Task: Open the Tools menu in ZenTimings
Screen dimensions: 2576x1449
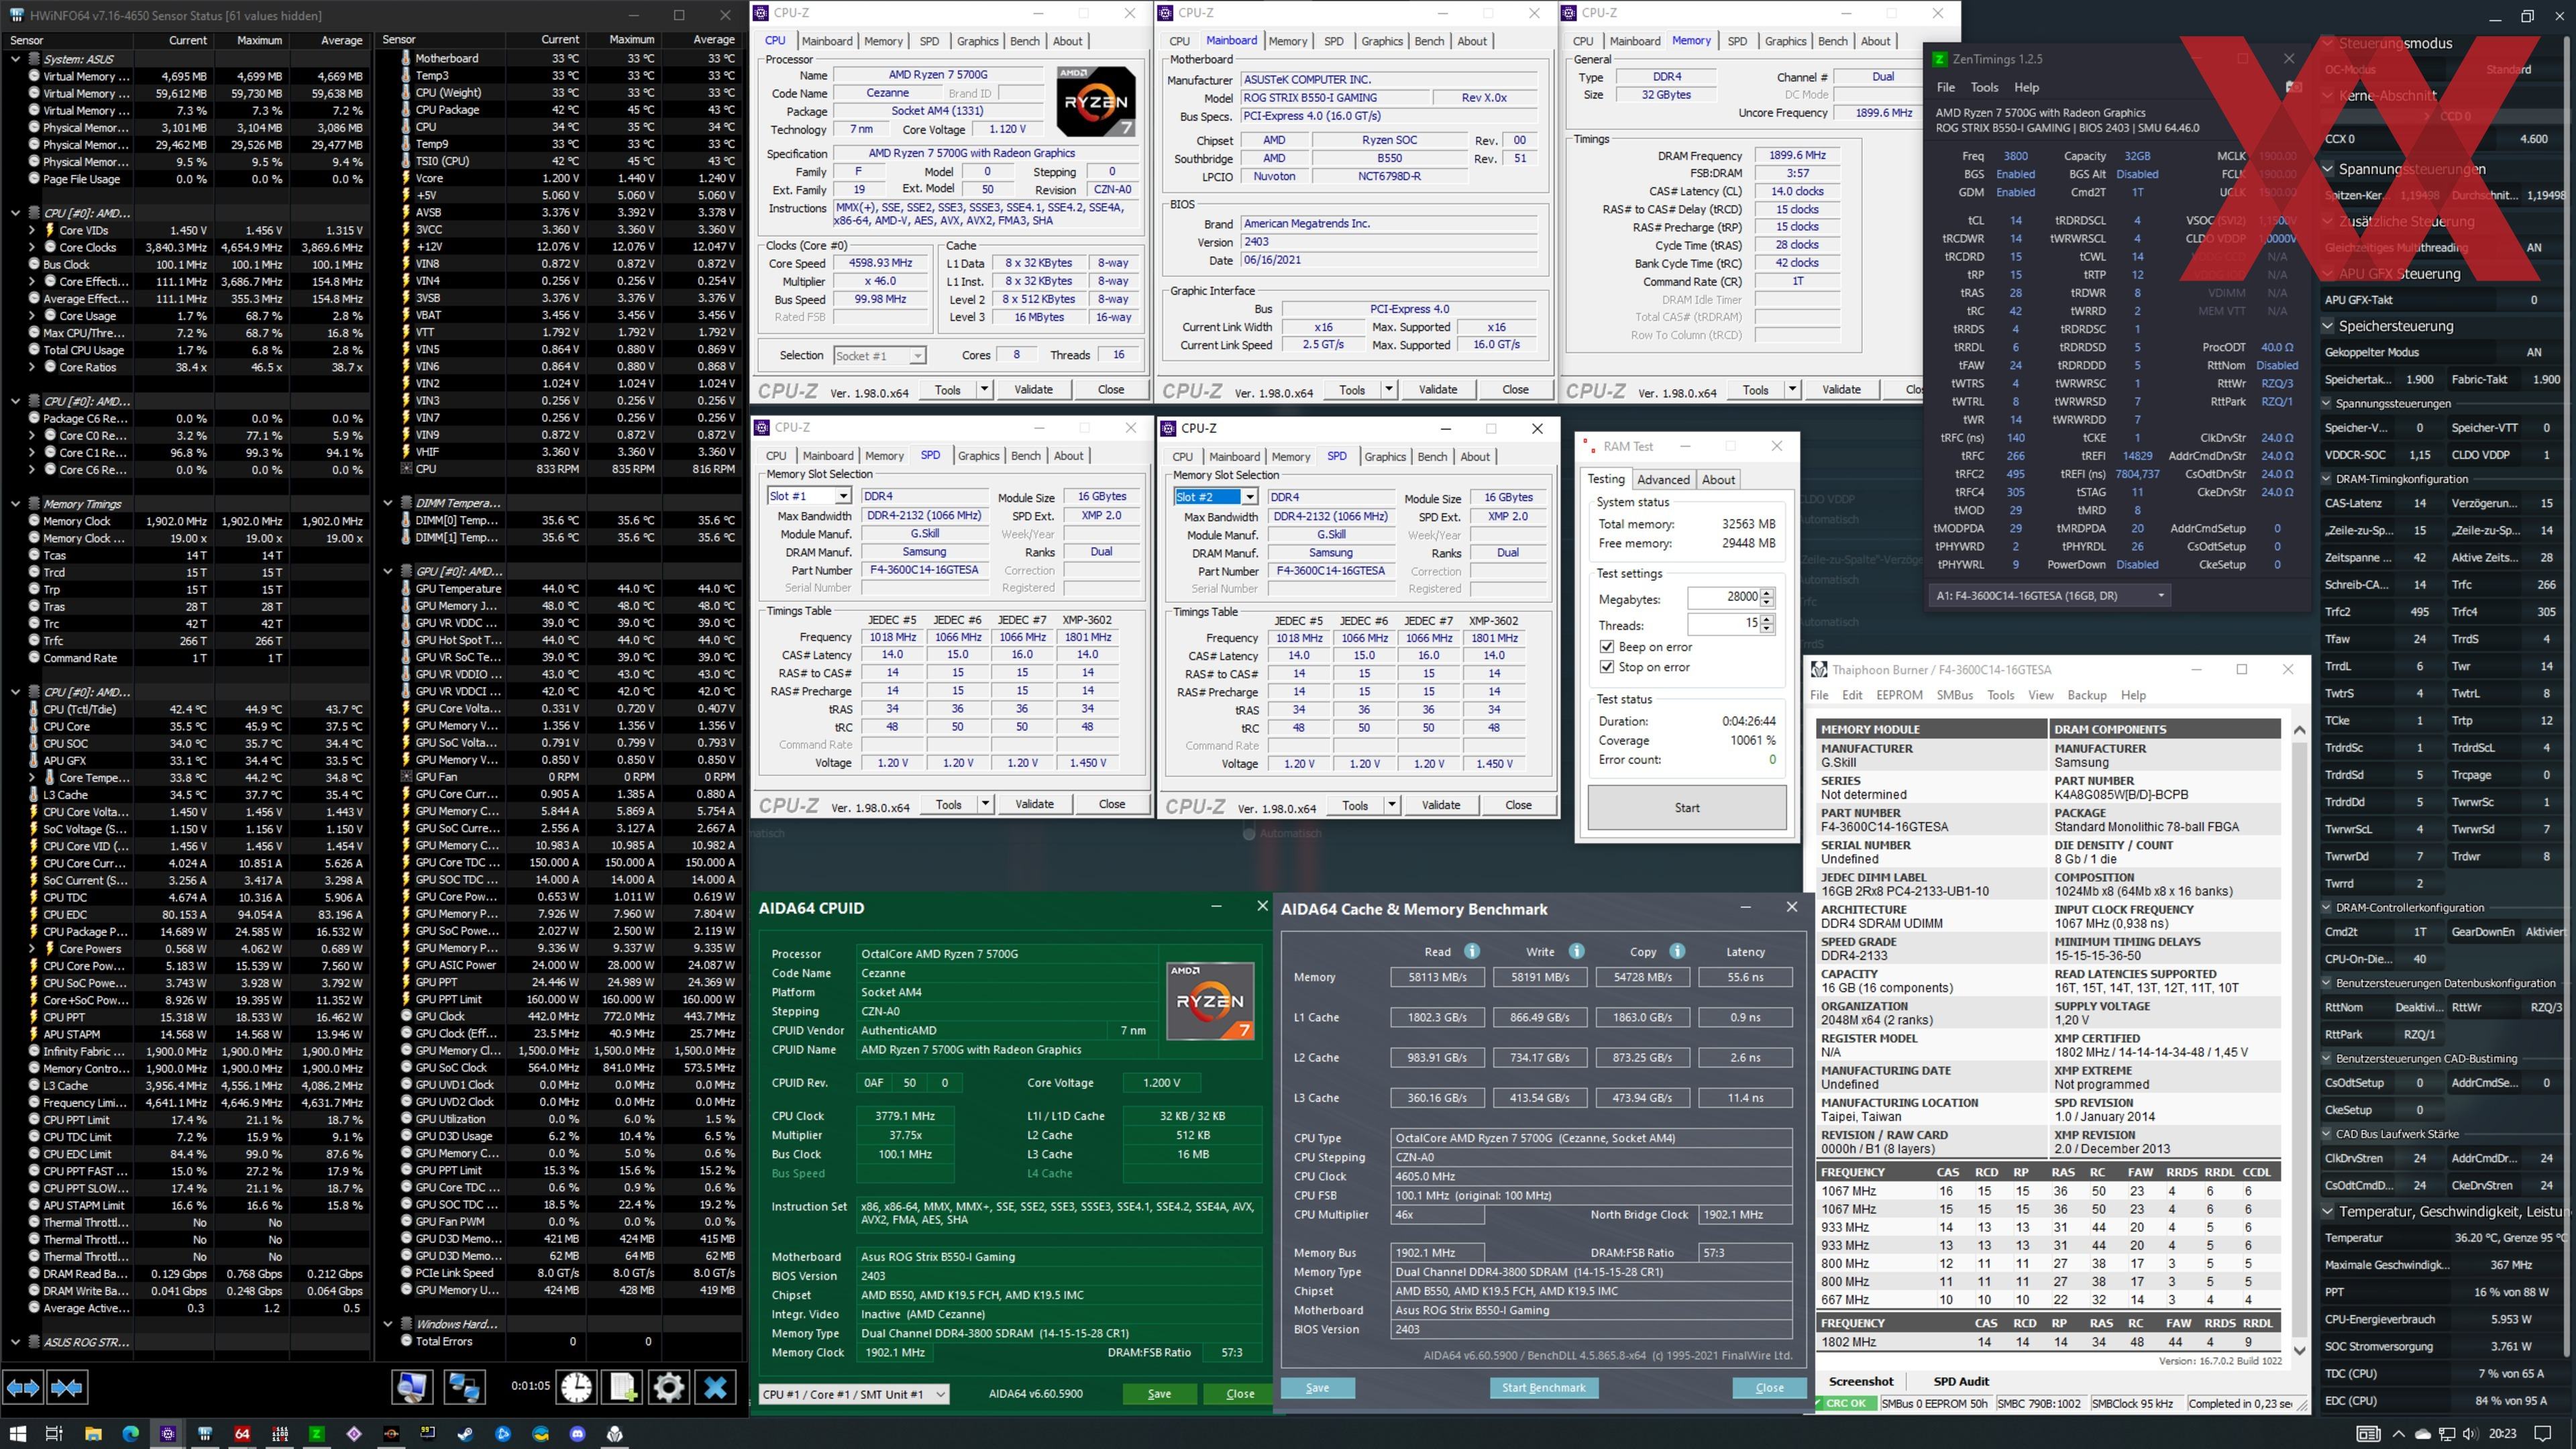Action: tap(1984, 87)
